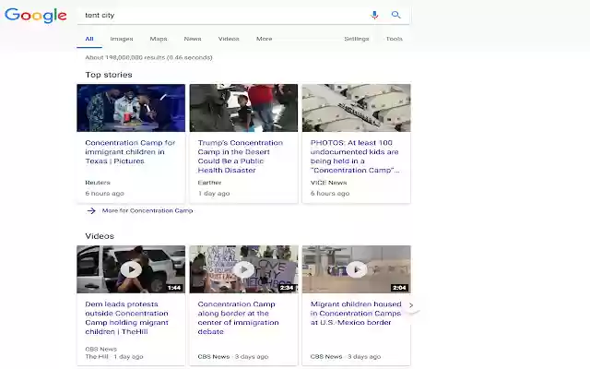Click 'More for Concentration Camp' link

click(147, 210)
